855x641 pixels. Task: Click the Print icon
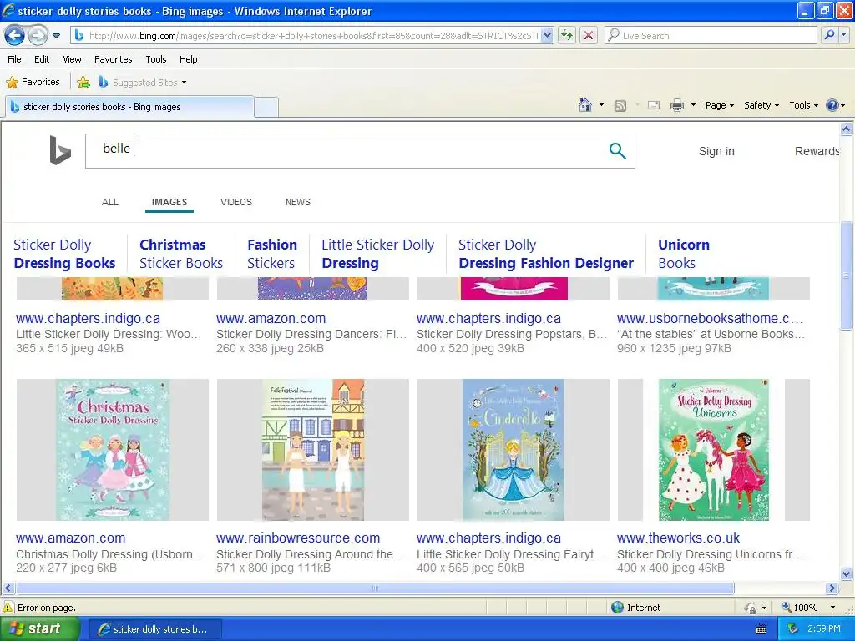[676, 105]
